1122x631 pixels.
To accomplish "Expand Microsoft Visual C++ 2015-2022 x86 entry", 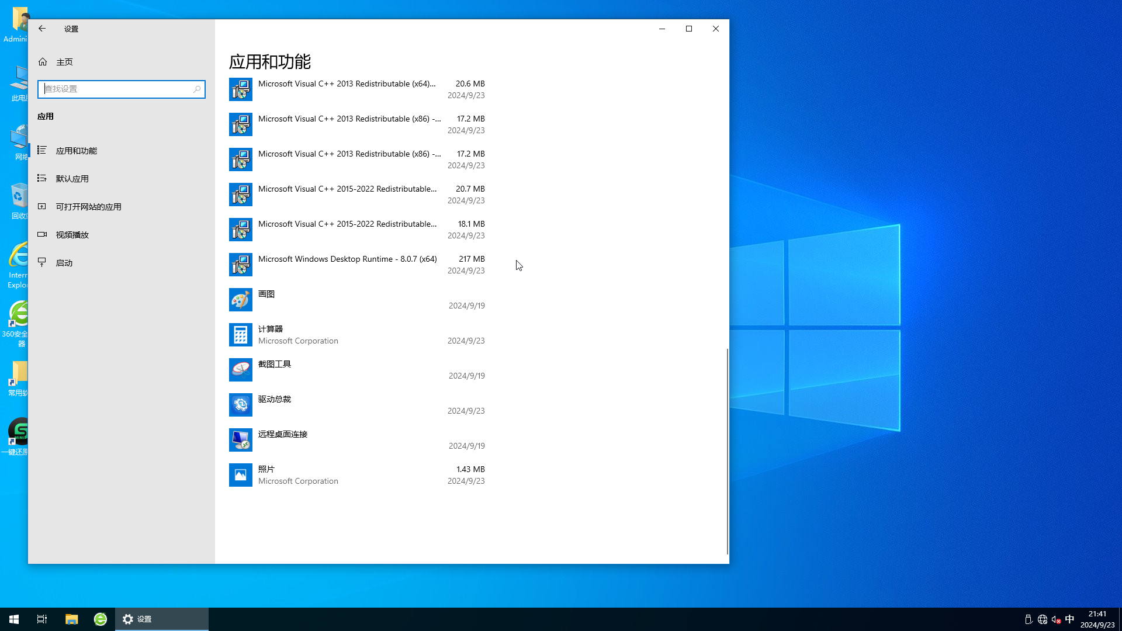I will [x=357, y=229].
